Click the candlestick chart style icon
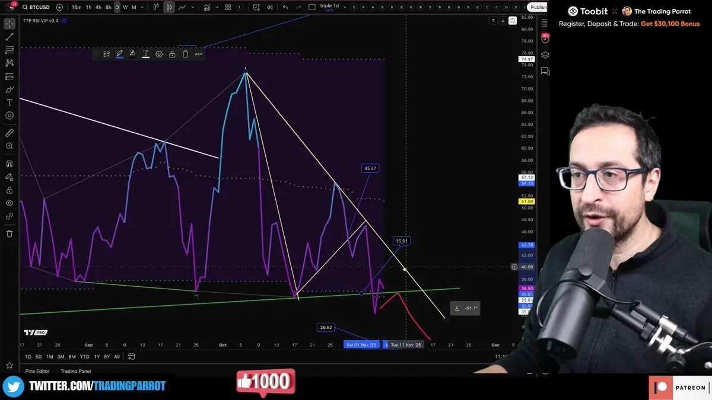 [x=169, y=7]
